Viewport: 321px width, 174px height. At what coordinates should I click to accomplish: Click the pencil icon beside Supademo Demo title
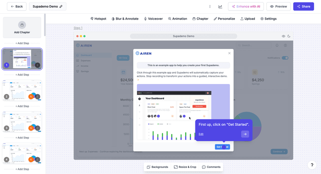[x=61, y=6]
